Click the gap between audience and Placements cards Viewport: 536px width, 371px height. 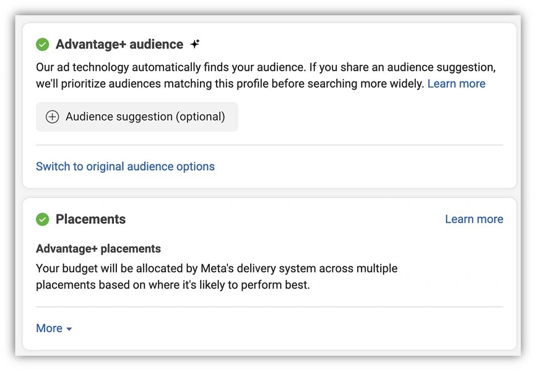pos(269,193)
